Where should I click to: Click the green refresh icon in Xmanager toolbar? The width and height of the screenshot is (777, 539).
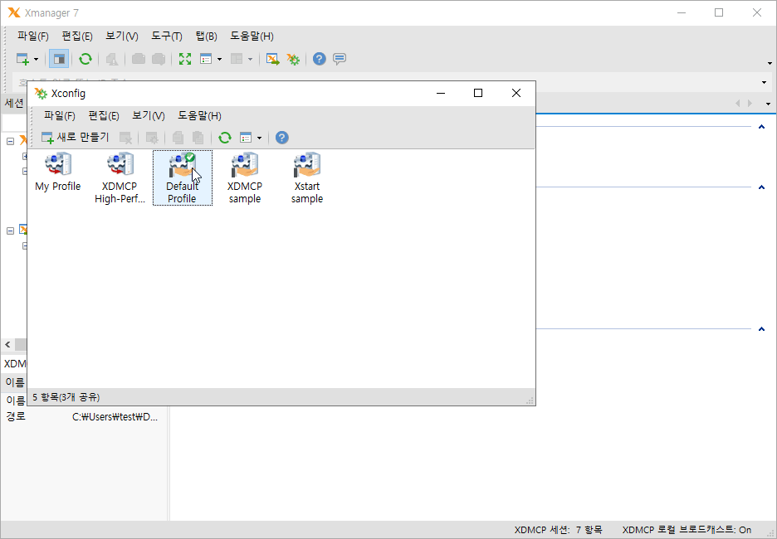coord(86,60)
